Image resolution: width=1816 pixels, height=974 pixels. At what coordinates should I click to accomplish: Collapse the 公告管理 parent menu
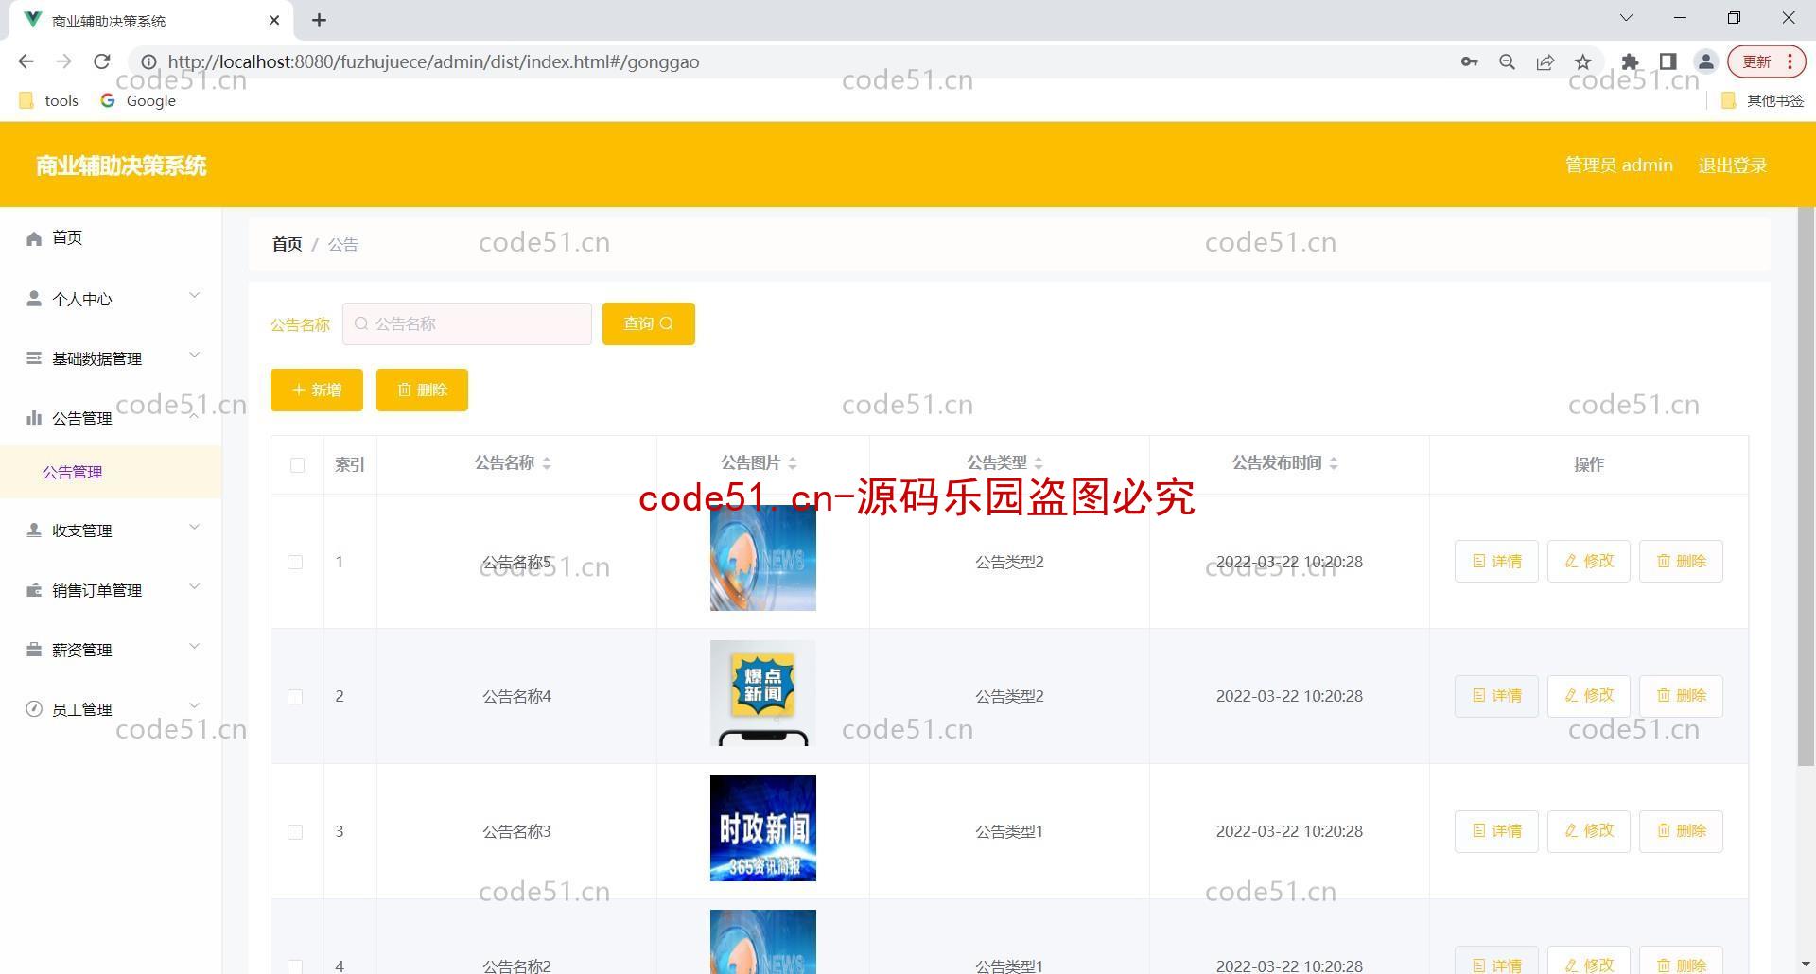[x=111, y=418]
